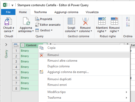Viewport: 135px width, 102px height.
Task: Choose Duplica colonna in context menu
Action: (x=84, y=66)
